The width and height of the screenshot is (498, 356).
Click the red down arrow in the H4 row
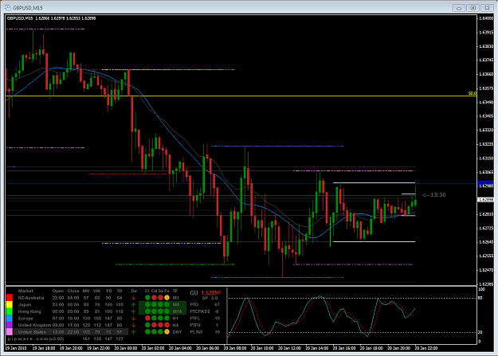134,325
